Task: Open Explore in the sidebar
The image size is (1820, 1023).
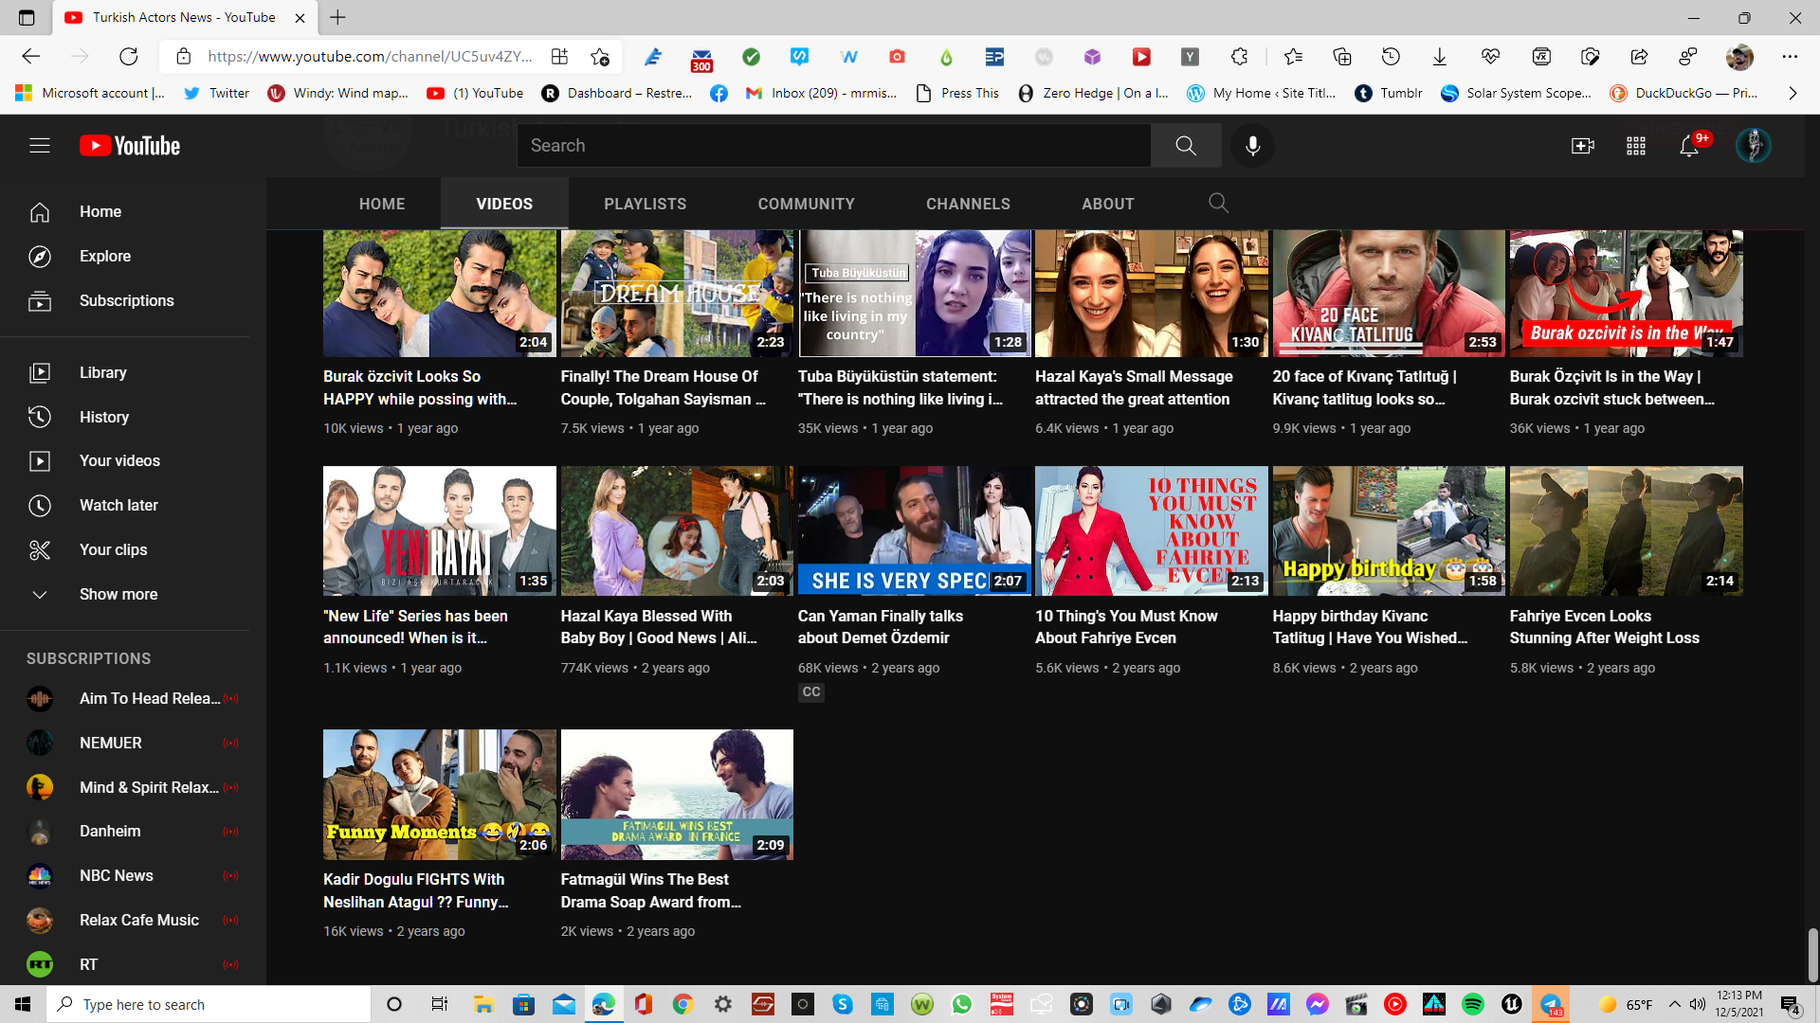Action: [104, 256]
